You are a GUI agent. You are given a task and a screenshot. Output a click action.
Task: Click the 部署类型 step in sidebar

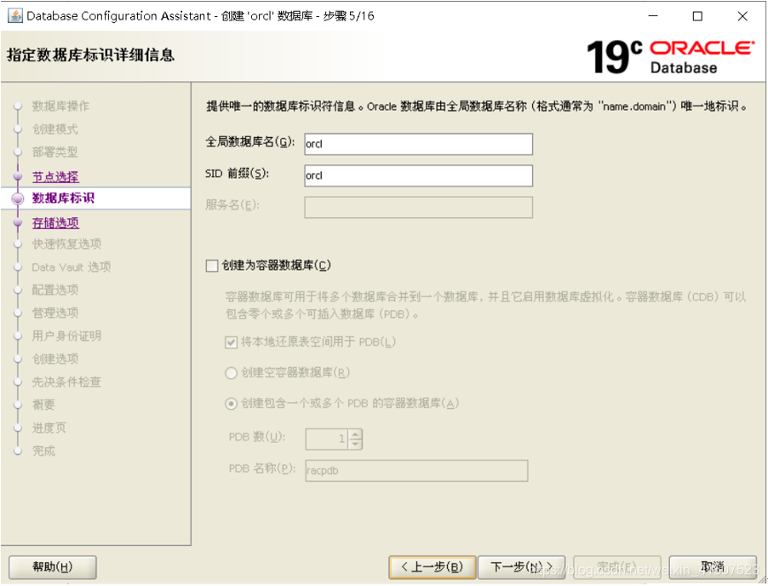pyautogui.click(x=54, y=152)
